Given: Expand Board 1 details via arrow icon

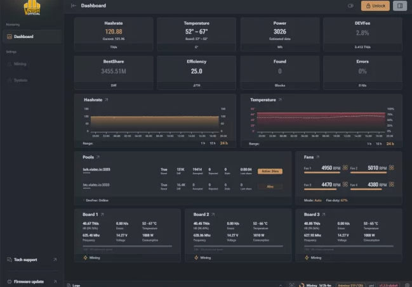Looking at the screenshot, I should pyautogui.click(x=102, y=214).
